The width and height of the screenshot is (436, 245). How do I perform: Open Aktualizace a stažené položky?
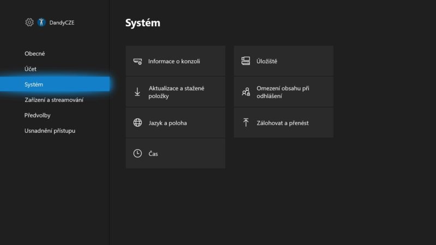click(x=175, y=92)
